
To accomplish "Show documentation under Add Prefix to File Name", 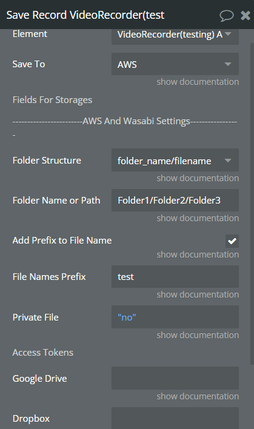I will pos(198,254).
